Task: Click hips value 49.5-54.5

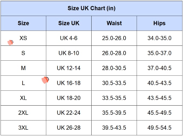Action: coord(159,128)
